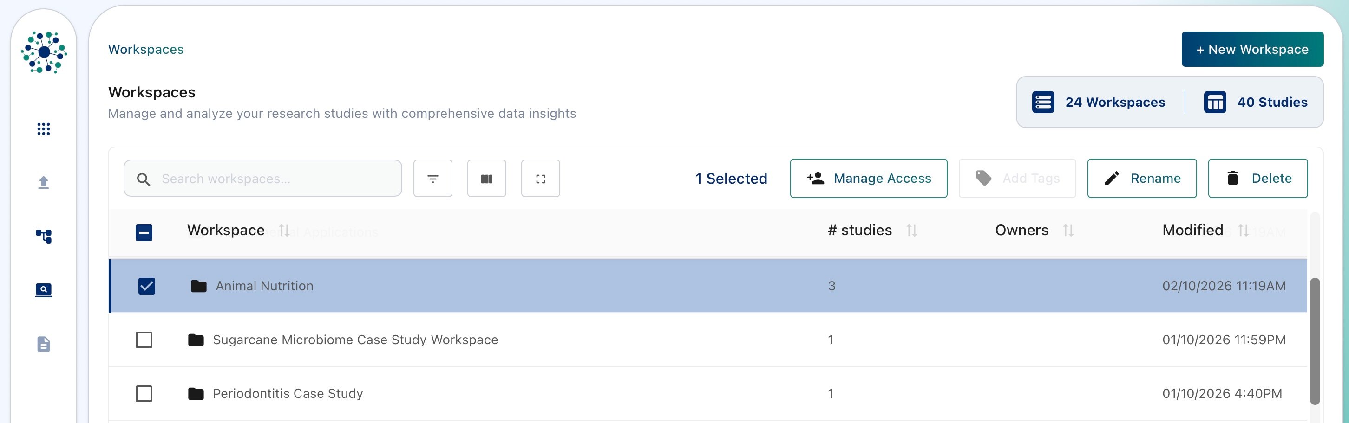Click the filter icon button
The image size is (1349, 423).
[432, 179]
